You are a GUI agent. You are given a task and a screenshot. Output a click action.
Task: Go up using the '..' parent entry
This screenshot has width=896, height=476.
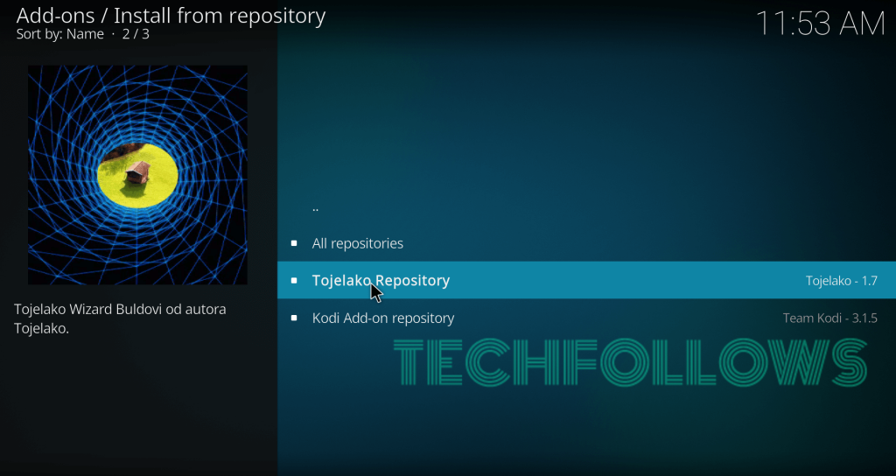[586, 207]
